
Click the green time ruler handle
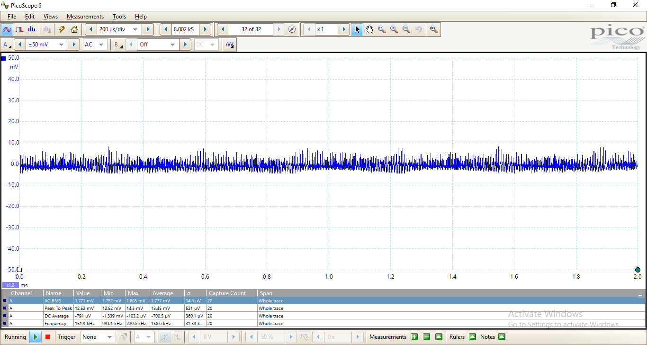click(638, 270)
